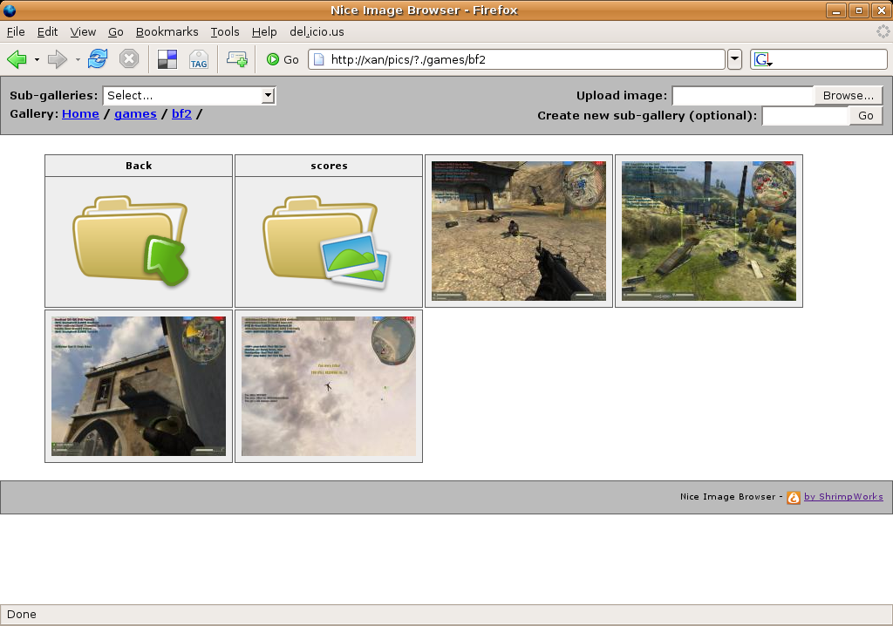Image resolution: width=893 pixels, height=626 pixels.
Task: Click the new tab toolbar icon
Action: coord(236,59)
